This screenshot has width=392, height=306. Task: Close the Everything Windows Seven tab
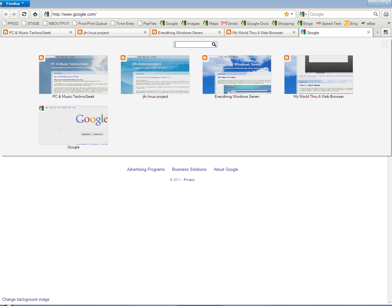(x=220, y=32)
